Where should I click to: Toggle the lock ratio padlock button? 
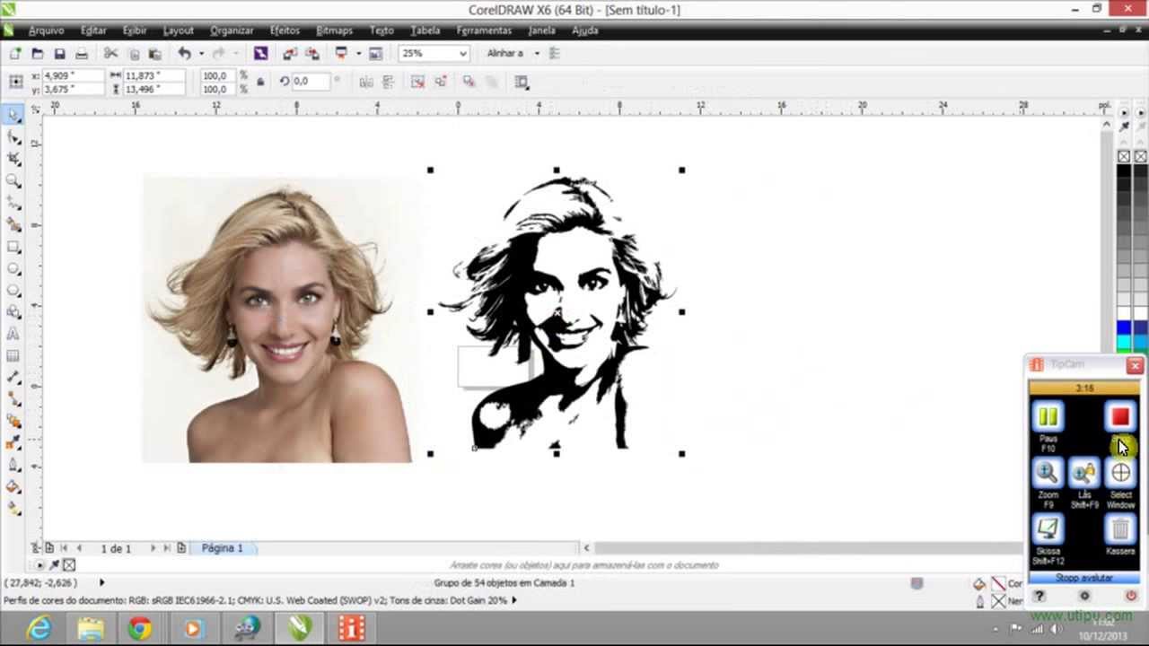point(260,82)
